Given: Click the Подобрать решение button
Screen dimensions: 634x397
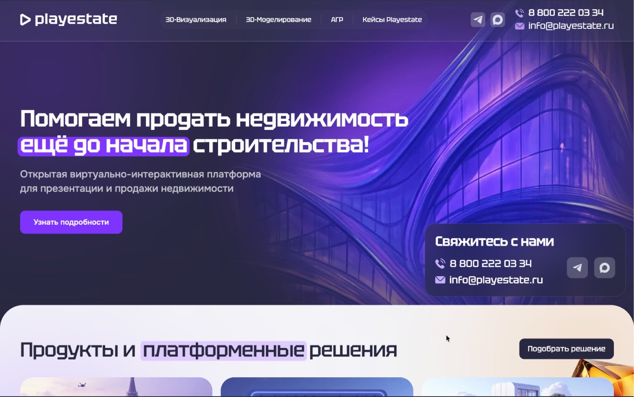Looking at the screenshot, I should pos(566,349).
